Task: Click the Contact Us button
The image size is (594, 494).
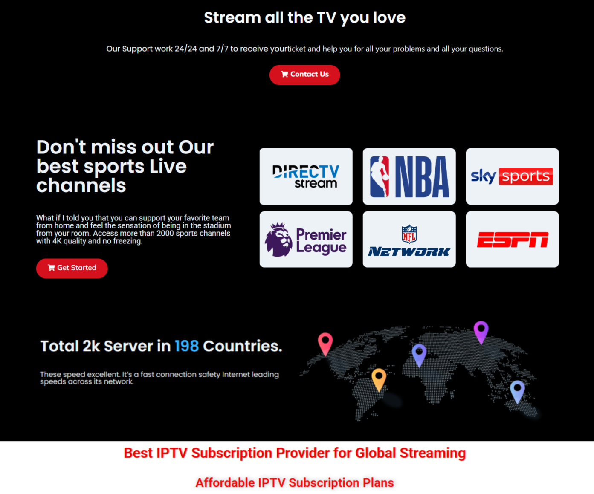Action: point(304,75)
